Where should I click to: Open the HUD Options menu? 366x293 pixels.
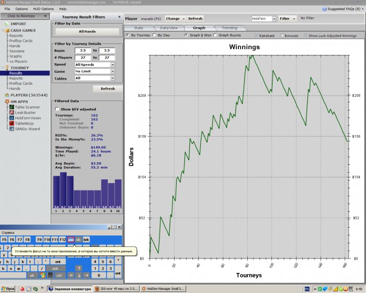pyautogui.click(x=44, y=9)
